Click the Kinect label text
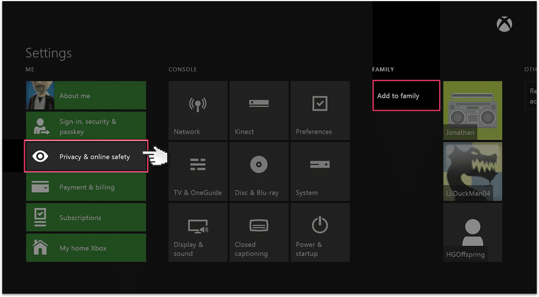Viewport: 539px width, 297px height. 244,132
